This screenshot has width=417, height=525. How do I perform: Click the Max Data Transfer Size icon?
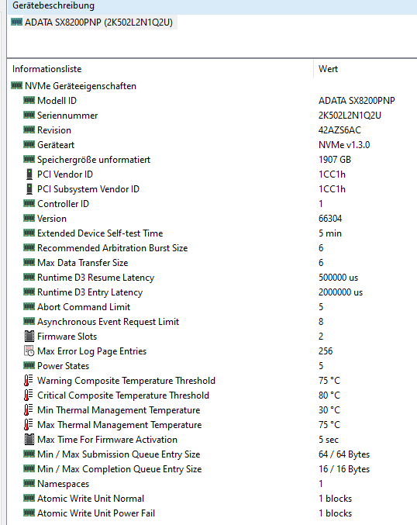(x=29, y=262)
